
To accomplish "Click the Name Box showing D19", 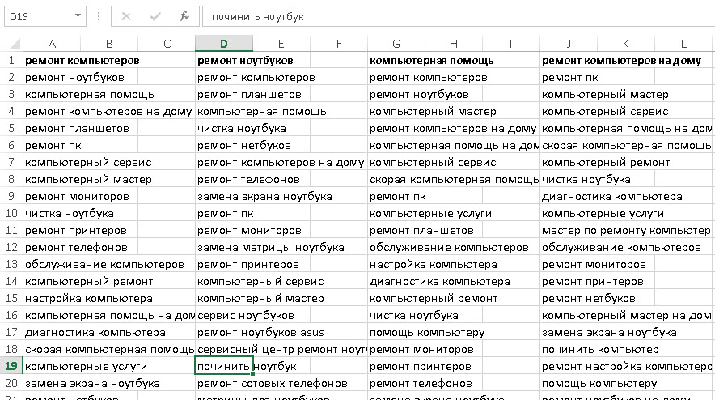I will coord(36,16).
